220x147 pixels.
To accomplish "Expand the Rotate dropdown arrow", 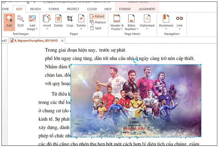I will [81, 29].
